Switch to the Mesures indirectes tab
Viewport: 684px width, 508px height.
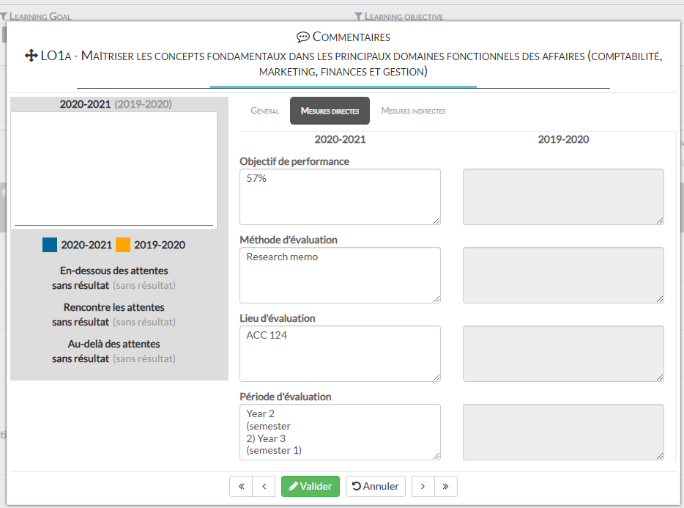coord(413,111)
